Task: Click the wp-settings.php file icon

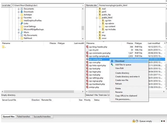Action: click(87, 78)
